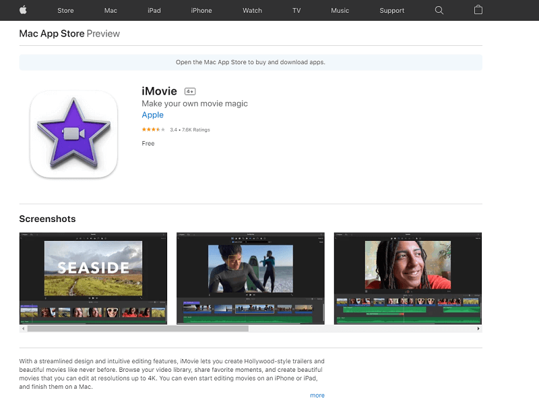Click the 'Open the Mac App Store' banner
This screenshot has width=539, height=411.
tap(251, 62)
